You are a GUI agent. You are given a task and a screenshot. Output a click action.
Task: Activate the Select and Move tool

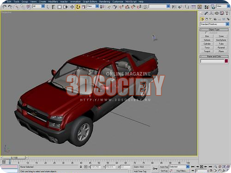click(x=72, y=7)
